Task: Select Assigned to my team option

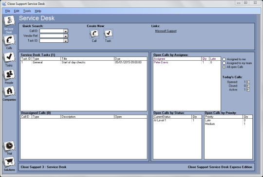Action: click(x=224, y=63)
